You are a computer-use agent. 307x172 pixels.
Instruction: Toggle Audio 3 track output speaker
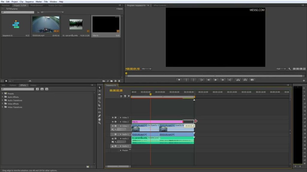113,146
